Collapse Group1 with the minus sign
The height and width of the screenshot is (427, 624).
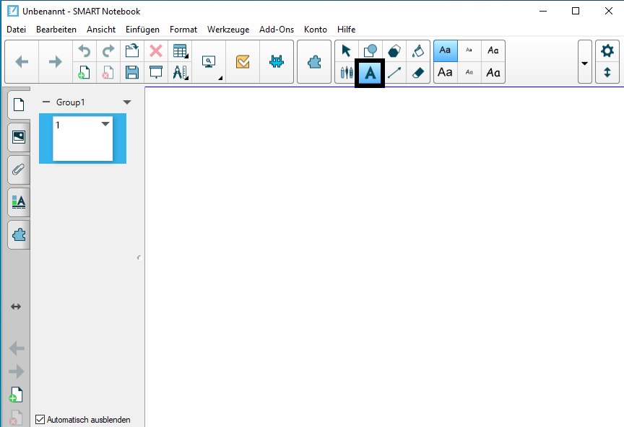click(46, 102)
